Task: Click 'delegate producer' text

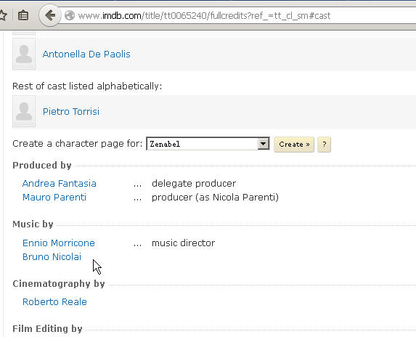Action: coord(194,184)
